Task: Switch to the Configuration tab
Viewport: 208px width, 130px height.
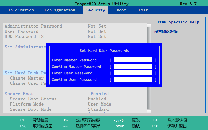Action: 60,10
